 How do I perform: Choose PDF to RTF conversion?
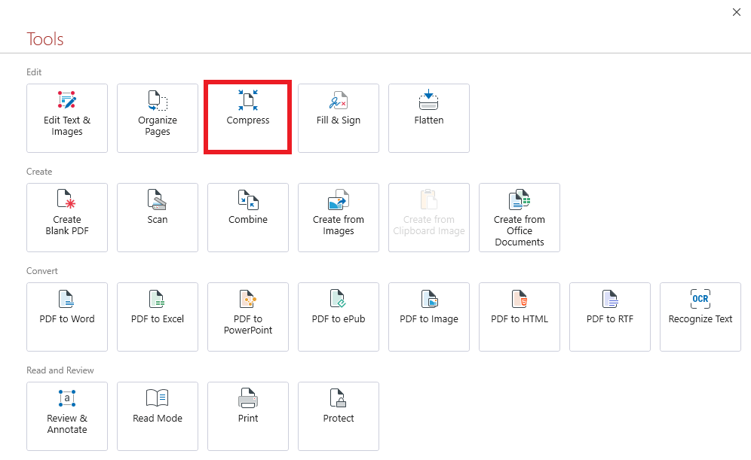(610, 317)
